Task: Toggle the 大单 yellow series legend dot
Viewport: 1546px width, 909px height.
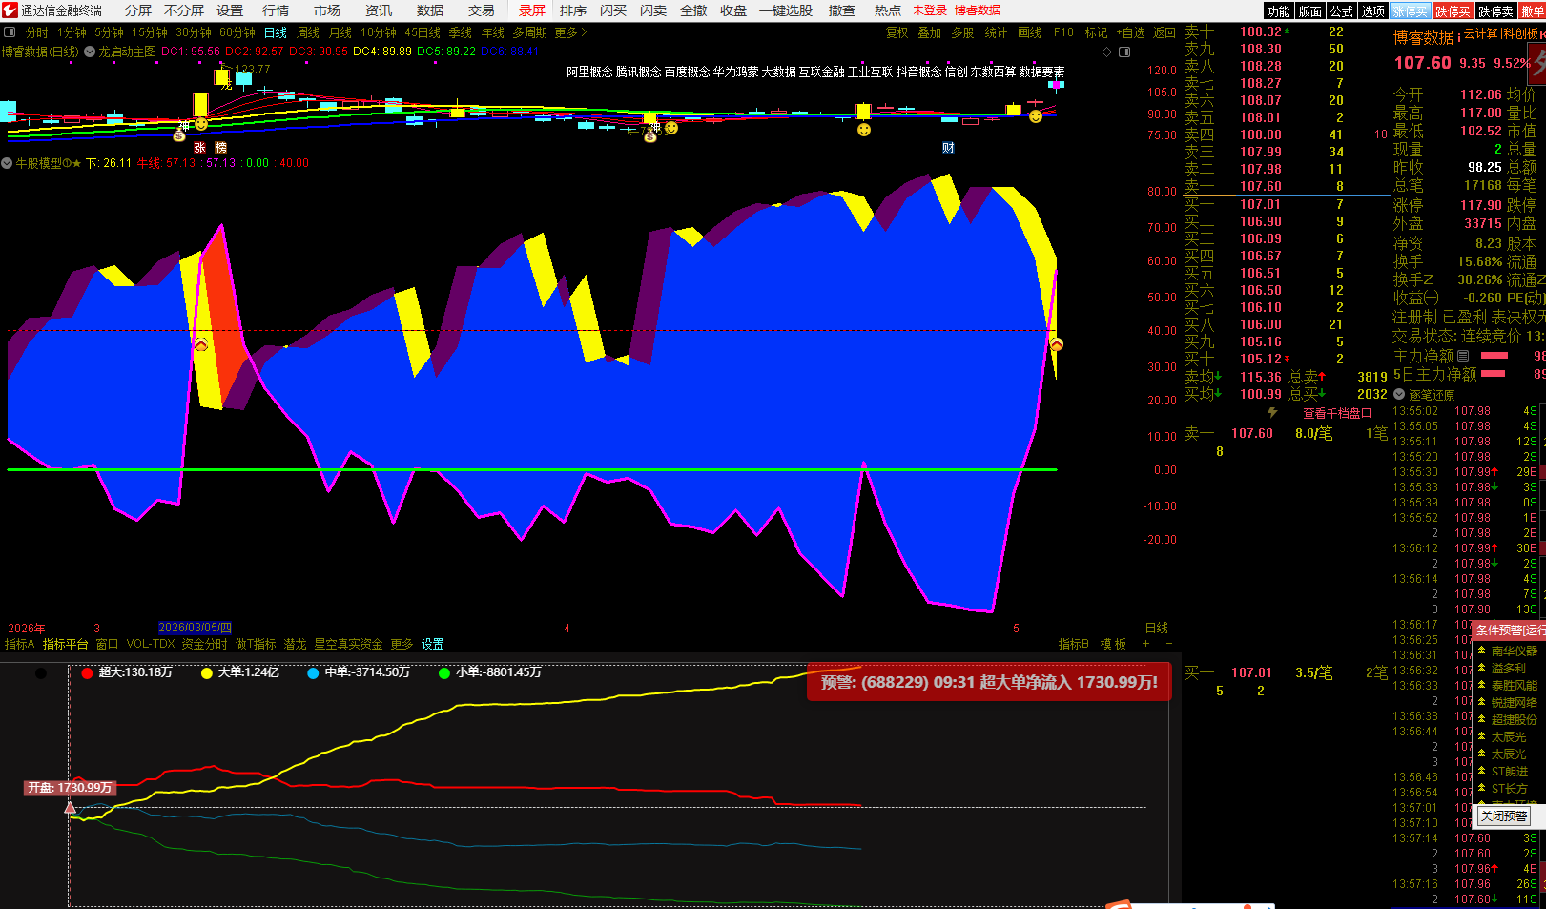Action: 207,673
